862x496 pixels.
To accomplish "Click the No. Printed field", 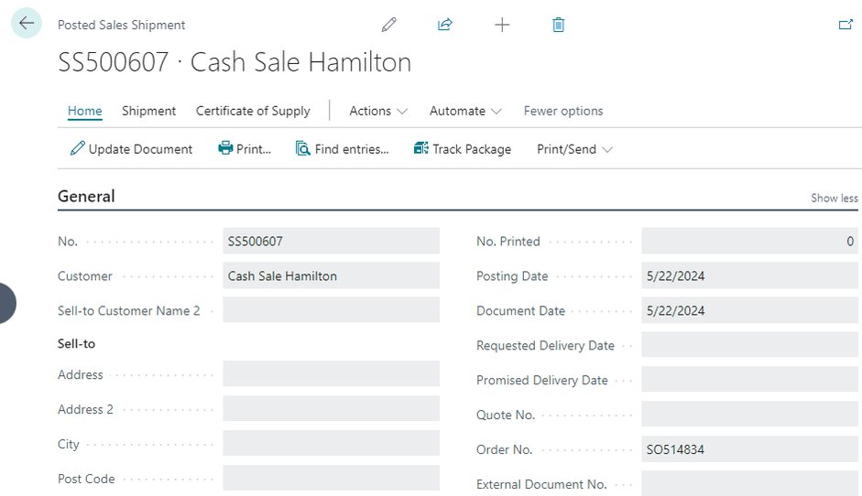I will (750, 241).
